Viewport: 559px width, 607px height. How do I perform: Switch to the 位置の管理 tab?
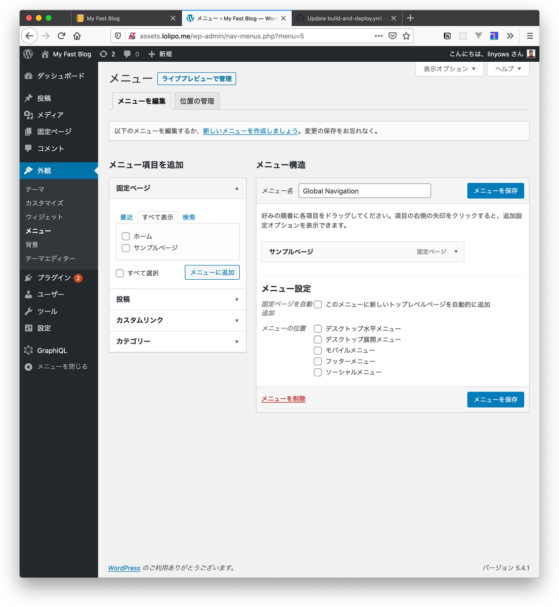click(x=197, y=101)
